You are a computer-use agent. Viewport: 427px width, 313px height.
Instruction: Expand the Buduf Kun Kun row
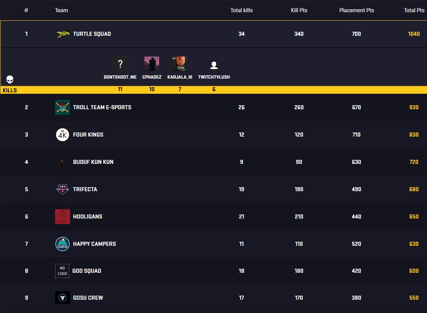point(213,162)
